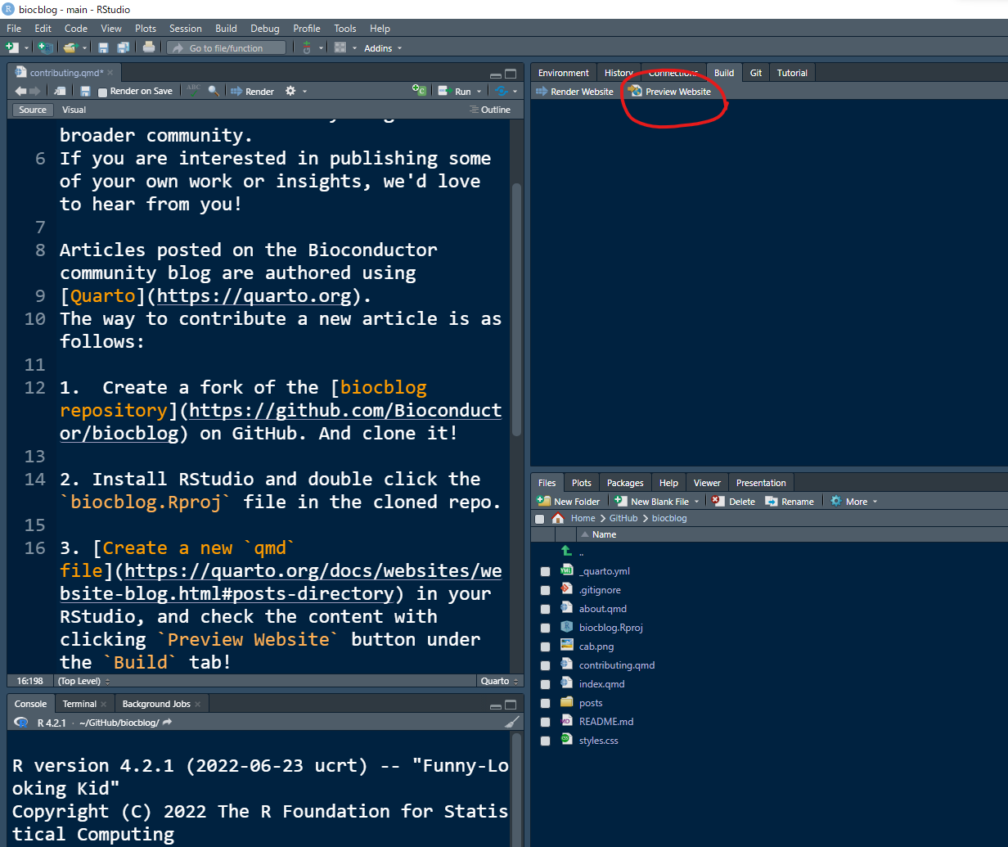
Task: Enable the Render on Save checkbox
Action: pyautogui.click(x=103, y=92)
